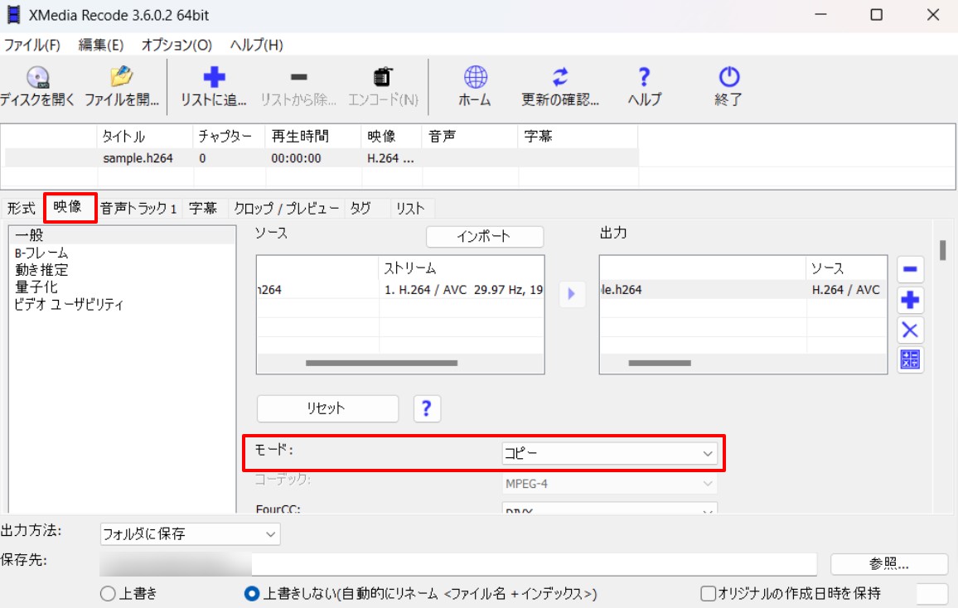Open ヘルプ question mark toolbar icon
The width and height of the screenshot is (958, 608).
pos(644,77)
